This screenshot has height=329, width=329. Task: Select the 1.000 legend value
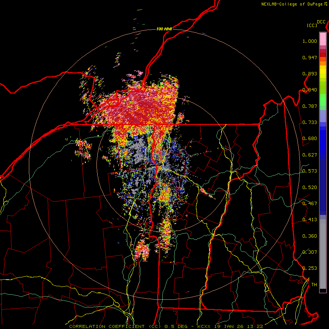310,41
